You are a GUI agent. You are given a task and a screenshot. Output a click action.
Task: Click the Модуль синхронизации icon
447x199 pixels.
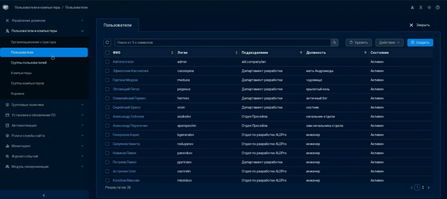click(7, 167)
